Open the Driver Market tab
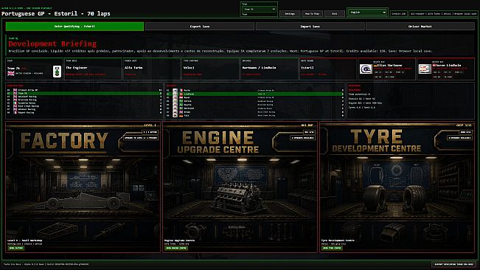The image size is (480, 270). [x=420, y=27]
